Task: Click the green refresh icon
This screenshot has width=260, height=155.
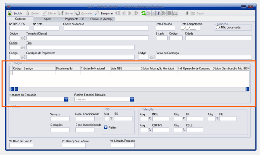Action: point(143,13)
